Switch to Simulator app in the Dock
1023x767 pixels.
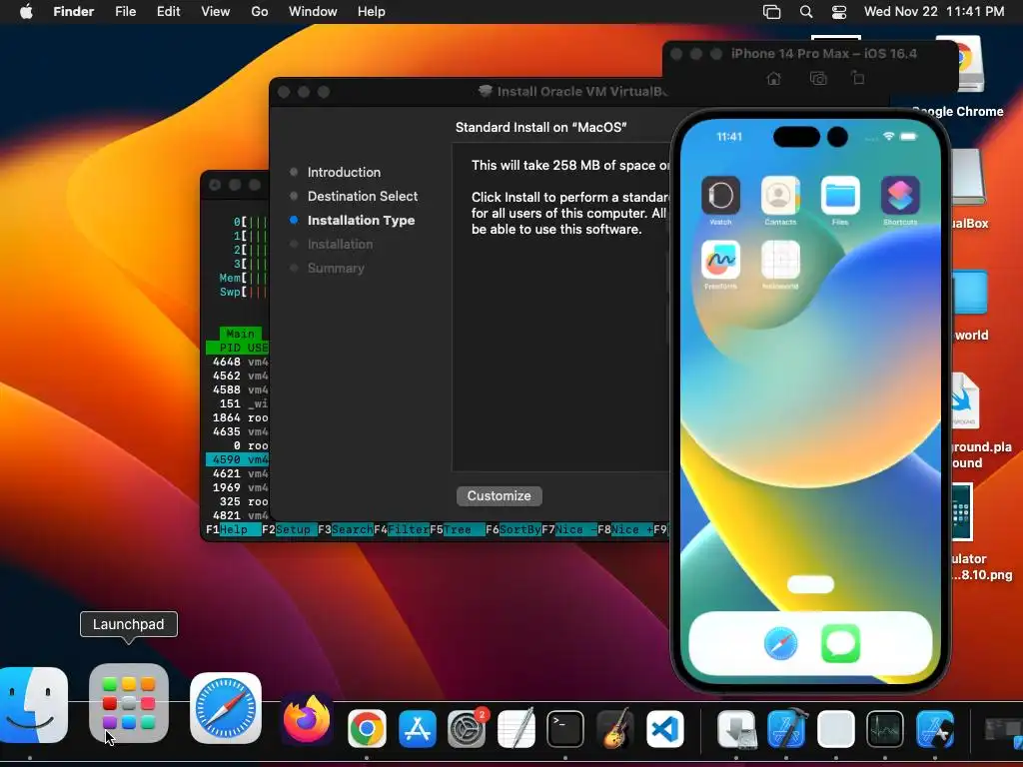(935, 728)
